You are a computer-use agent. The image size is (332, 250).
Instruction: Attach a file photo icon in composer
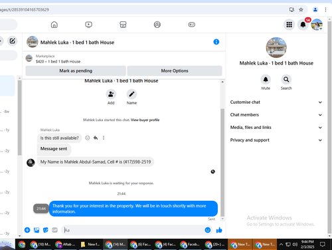tap(37, 230)
